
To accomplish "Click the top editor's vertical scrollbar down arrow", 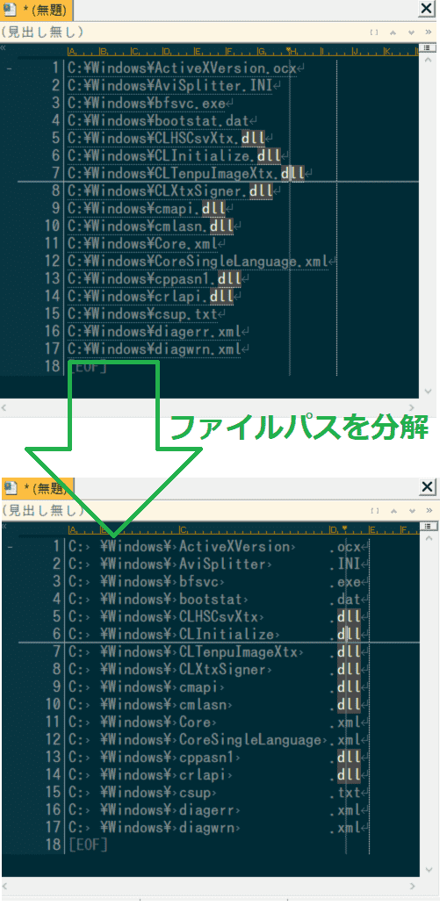I will [428, 392].
